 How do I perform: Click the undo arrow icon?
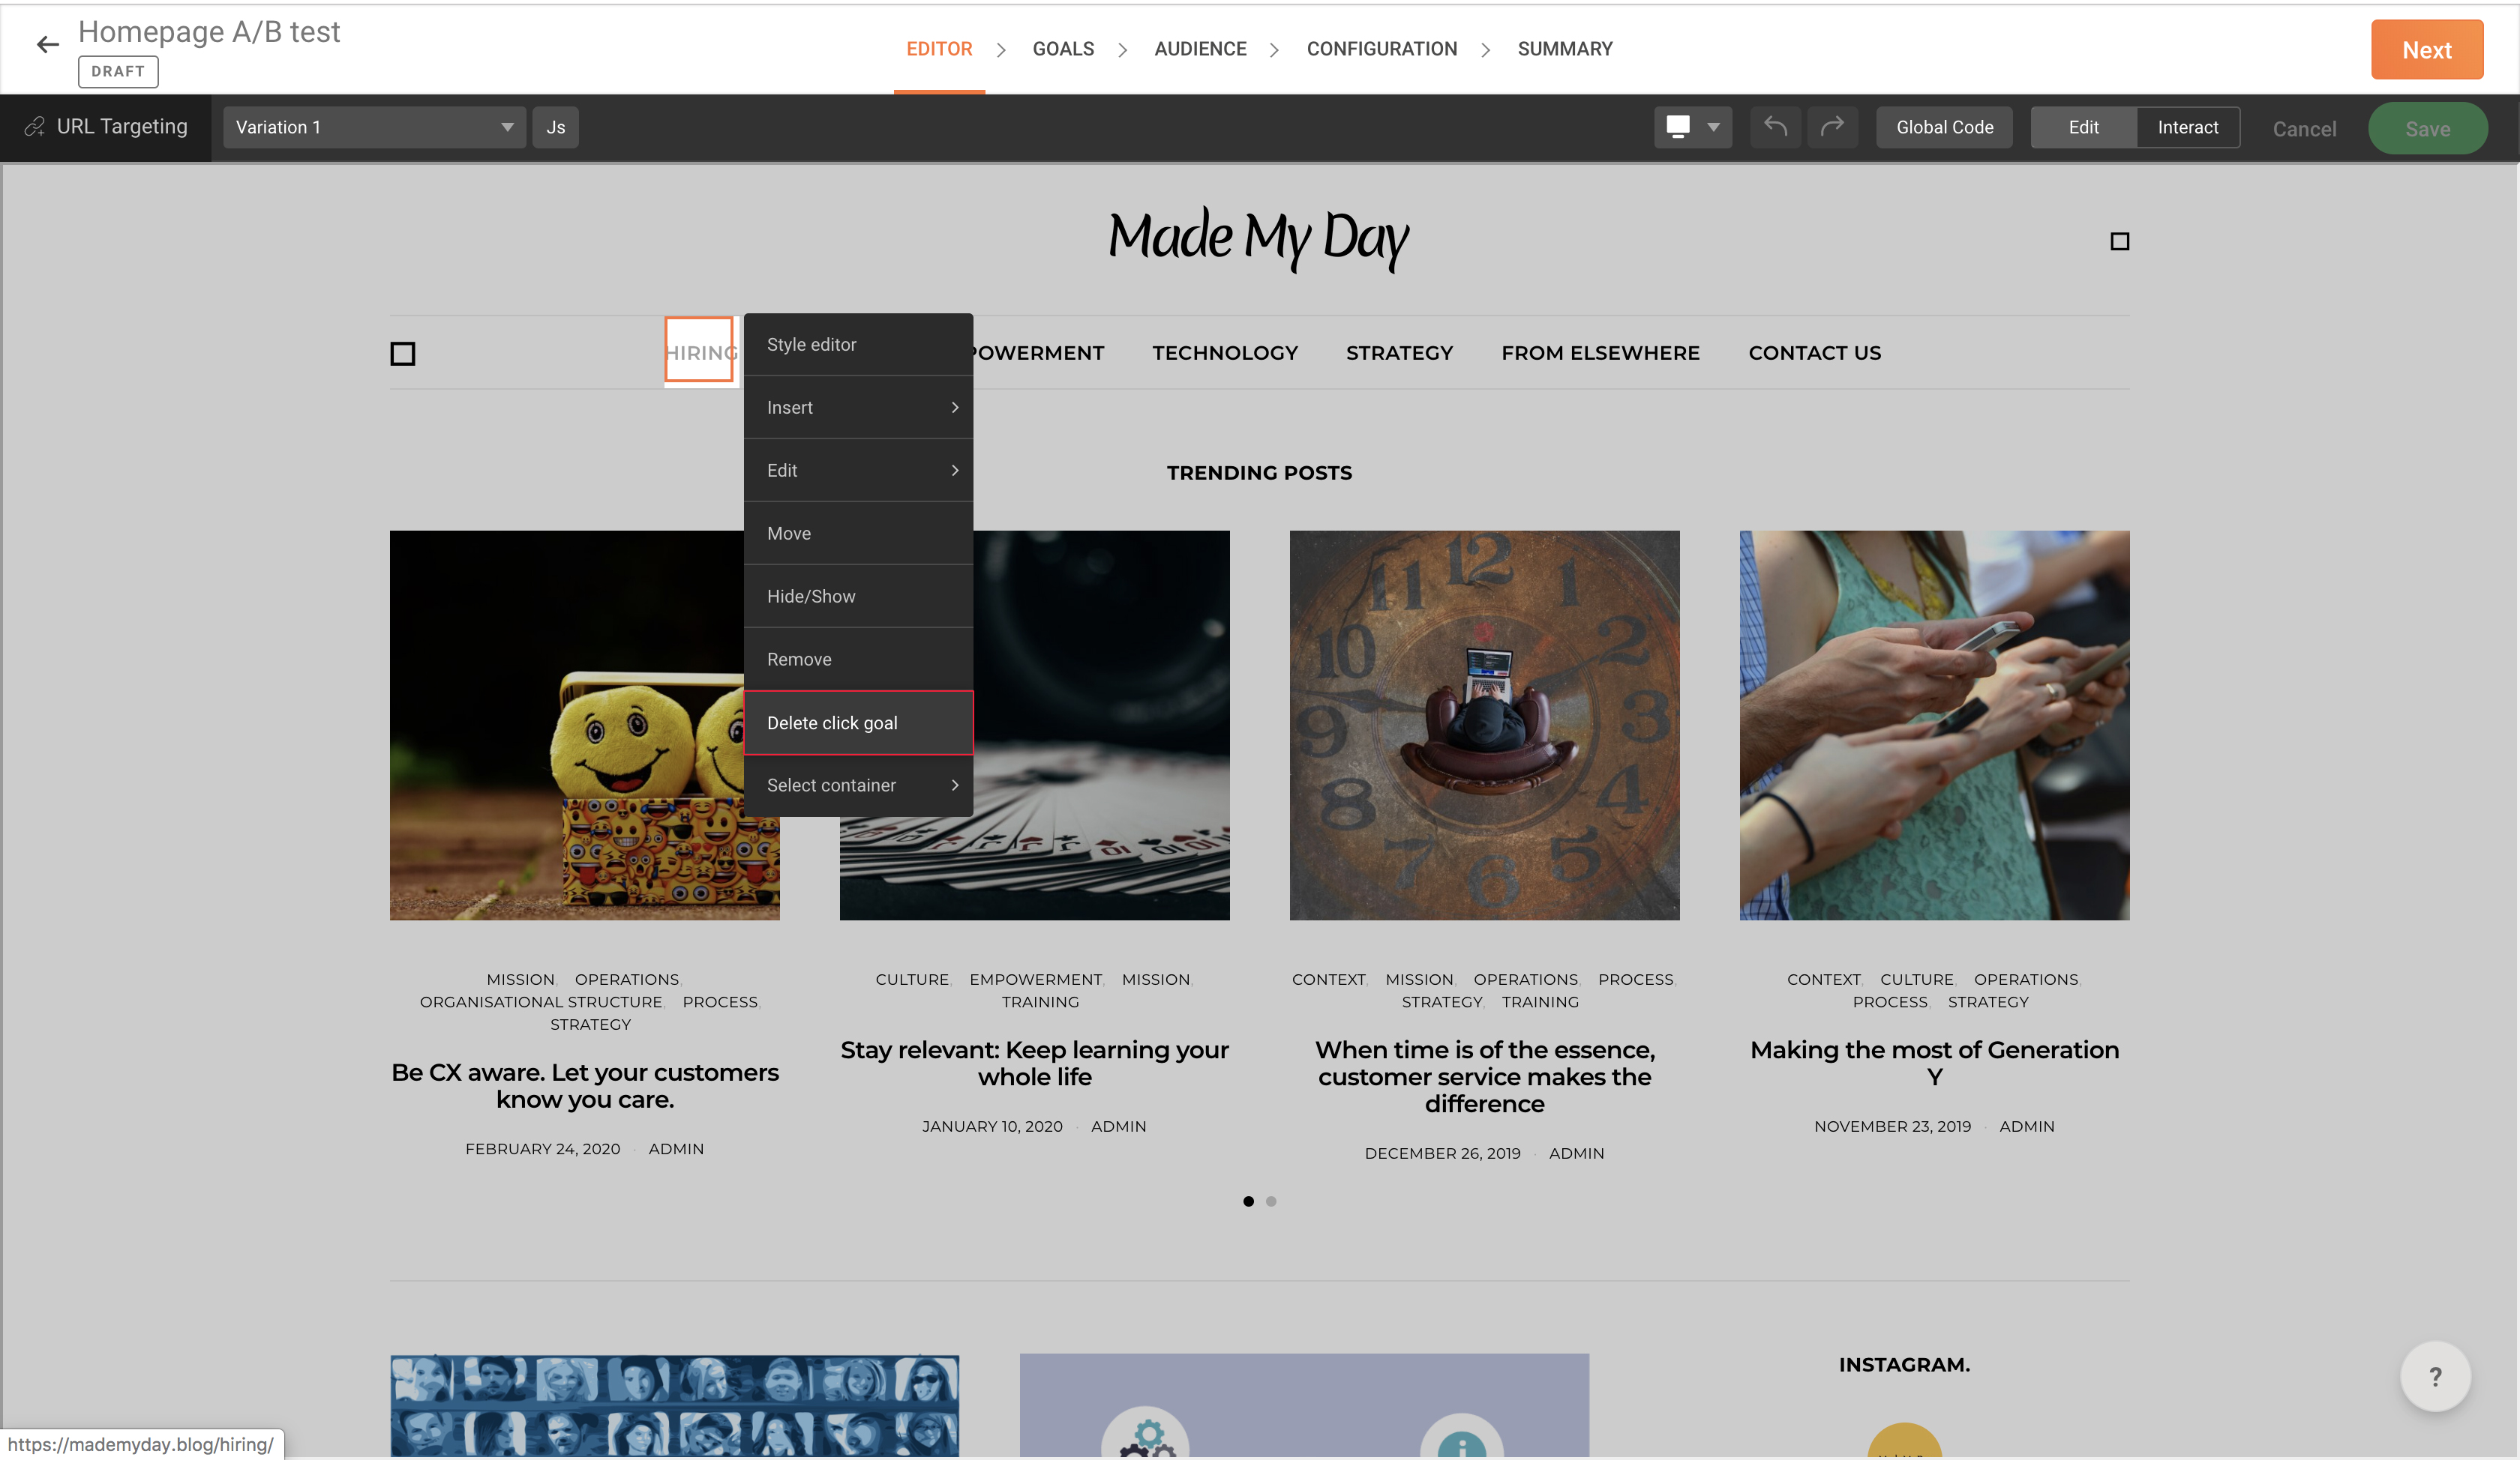pos(1775,127)
